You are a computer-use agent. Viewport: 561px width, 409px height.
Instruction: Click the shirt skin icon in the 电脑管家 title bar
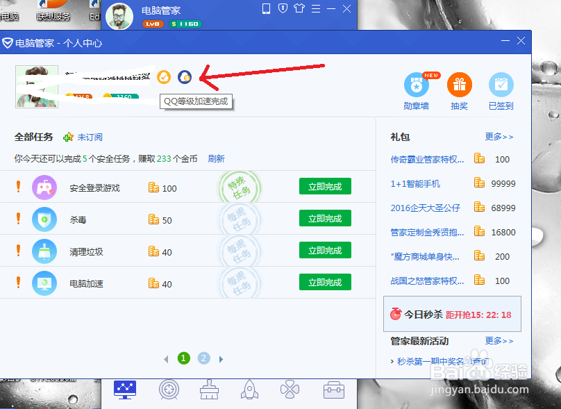point(299,8)
